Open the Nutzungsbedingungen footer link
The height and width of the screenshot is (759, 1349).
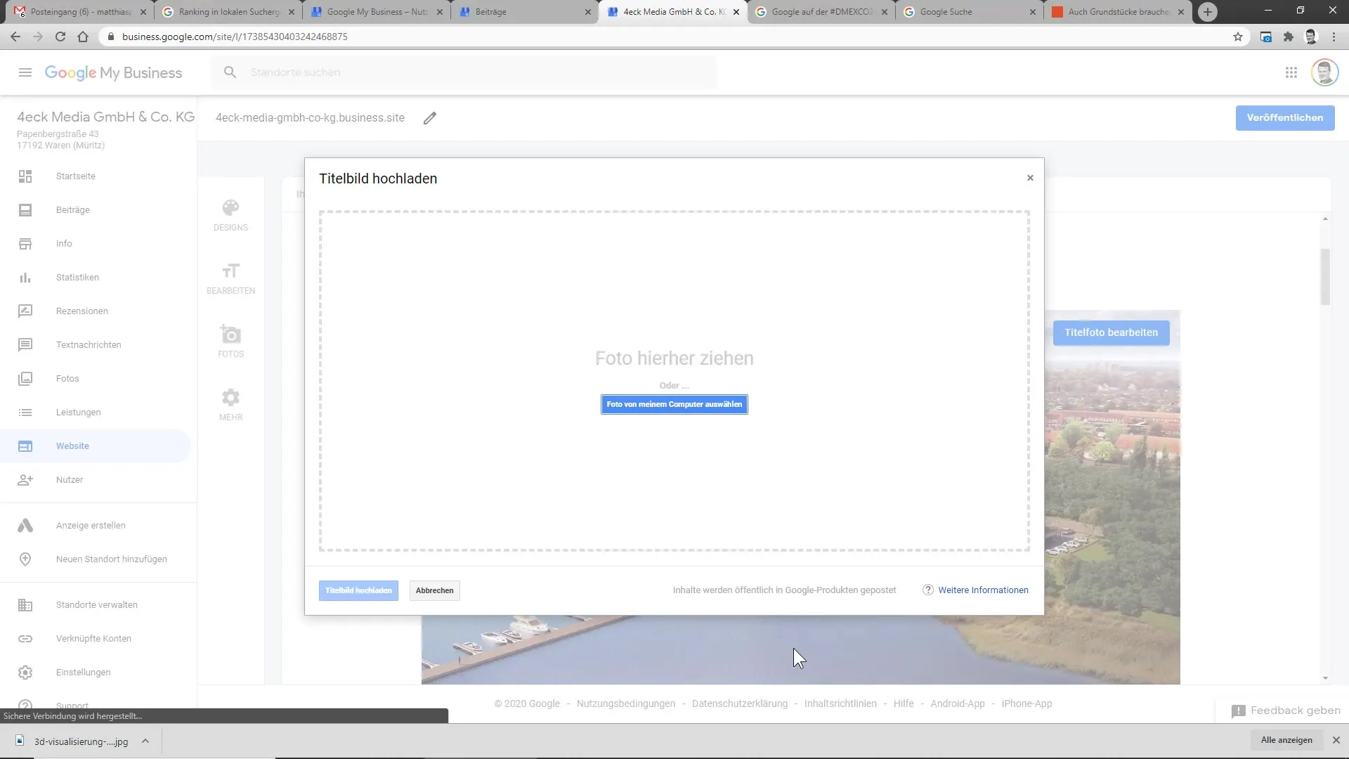click(625, 703)
